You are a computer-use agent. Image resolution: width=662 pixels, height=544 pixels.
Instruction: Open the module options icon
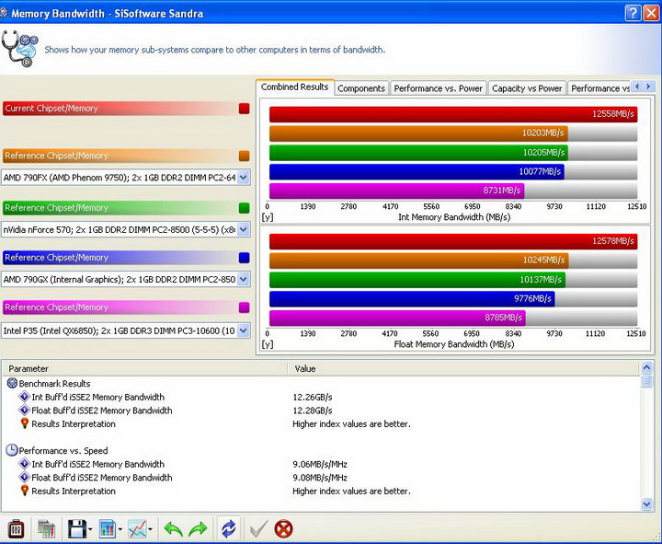pyautogui.click(x=16, y=528)
